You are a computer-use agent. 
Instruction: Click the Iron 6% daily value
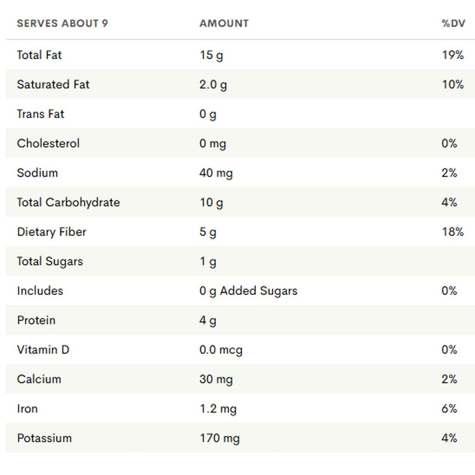449,409
